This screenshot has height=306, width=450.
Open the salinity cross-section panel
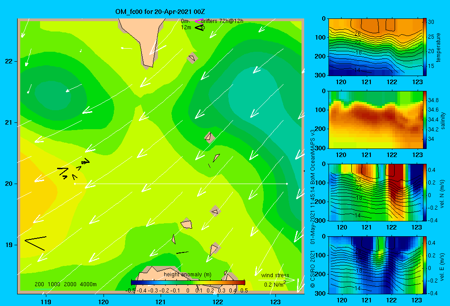[375, 120]
